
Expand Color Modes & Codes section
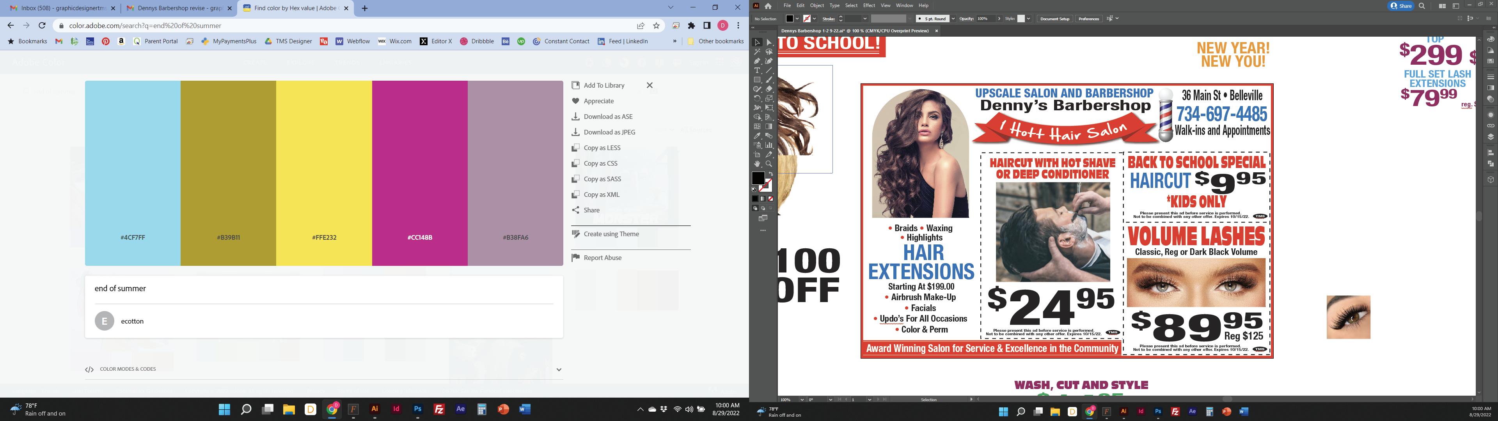[559, 369]
